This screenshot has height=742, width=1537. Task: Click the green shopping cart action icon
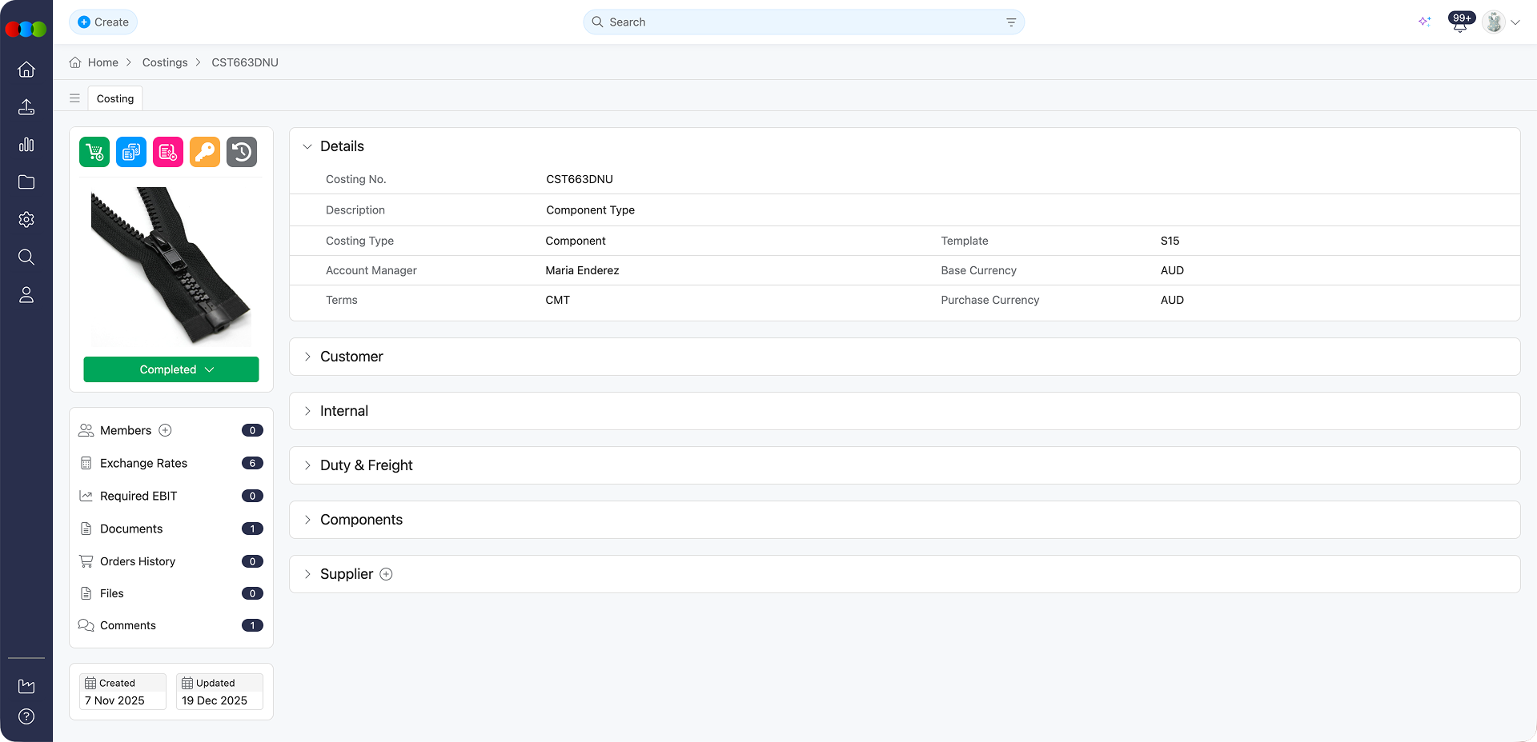94,152
